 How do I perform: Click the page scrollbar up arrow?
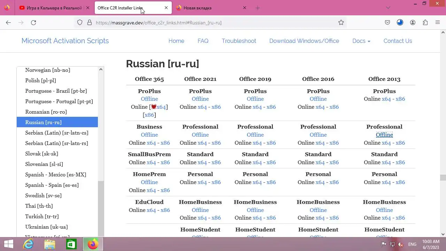click(x=443, y=32)
